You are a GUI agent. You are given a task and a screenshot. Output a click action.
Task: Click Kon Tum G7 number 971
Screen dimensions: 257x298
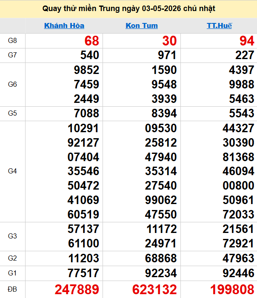167,55
